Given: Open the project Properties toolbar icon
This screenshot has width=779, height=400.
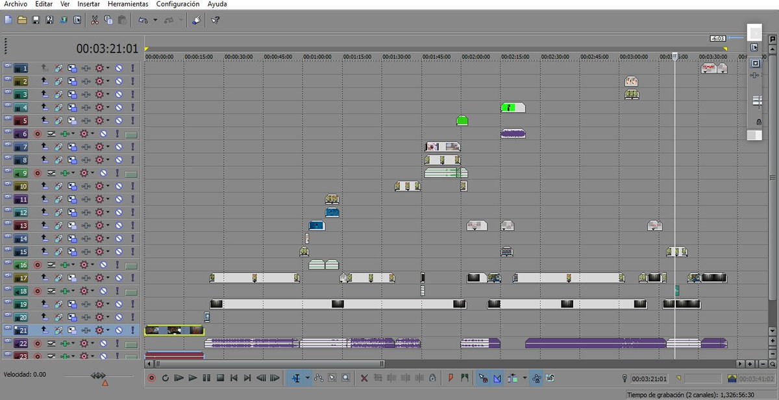Looking at the screenshot, I should (77, 19).
